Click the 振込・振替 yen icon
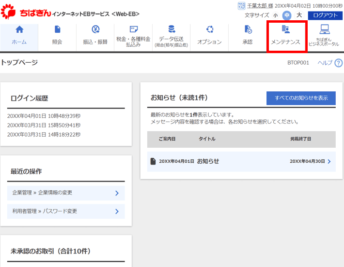The height and width of the screenshot is (267, 344). coord(95,29)
